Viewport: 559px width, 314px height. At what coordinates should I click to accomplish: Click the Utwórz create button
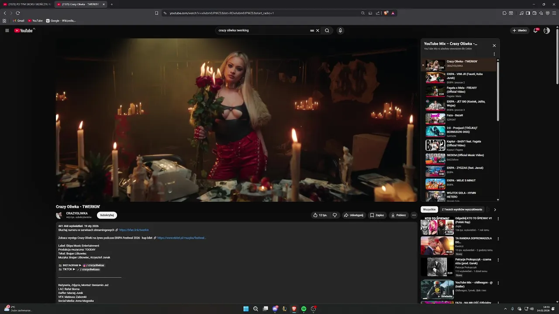[x=520, y=31]
